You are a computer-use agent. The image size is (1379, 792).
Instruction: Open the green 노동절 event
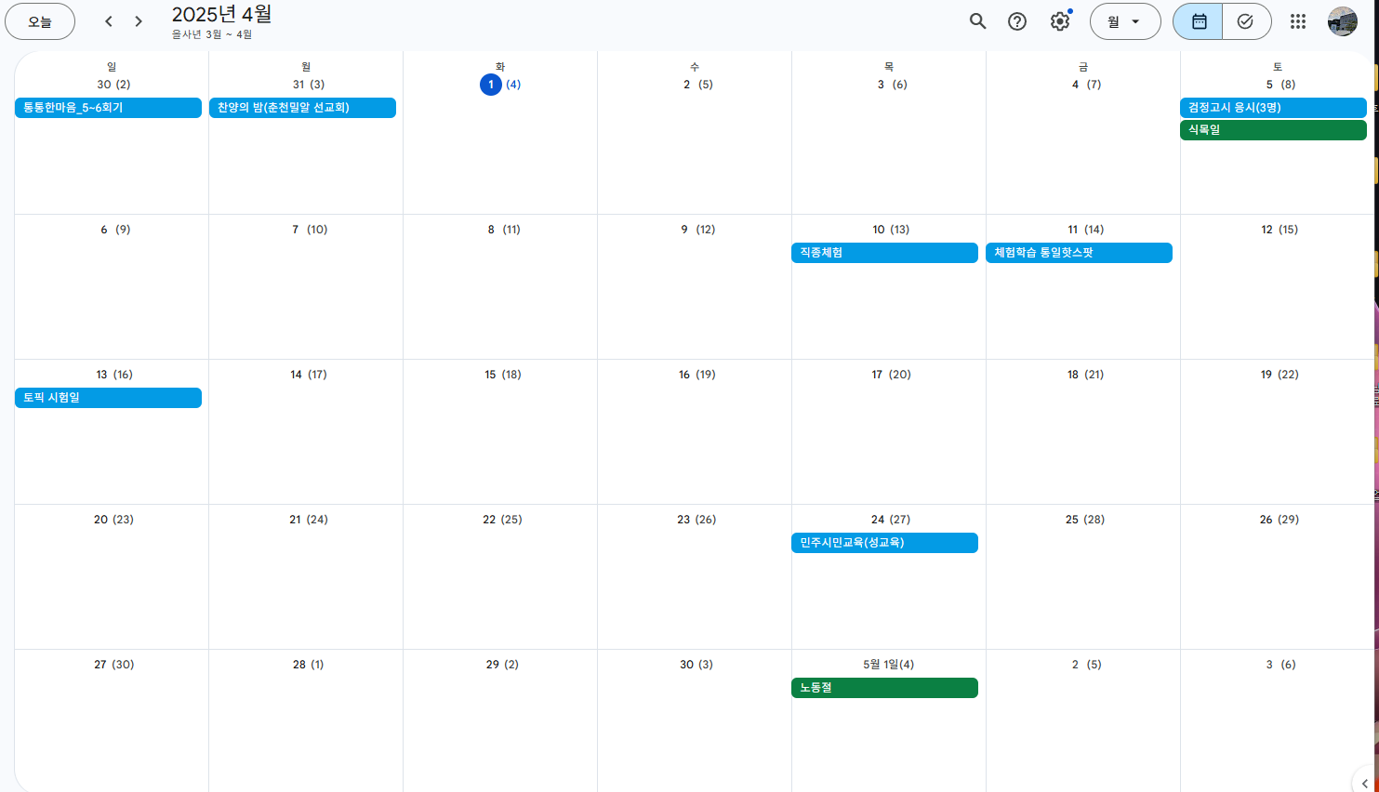coord(884,688)
